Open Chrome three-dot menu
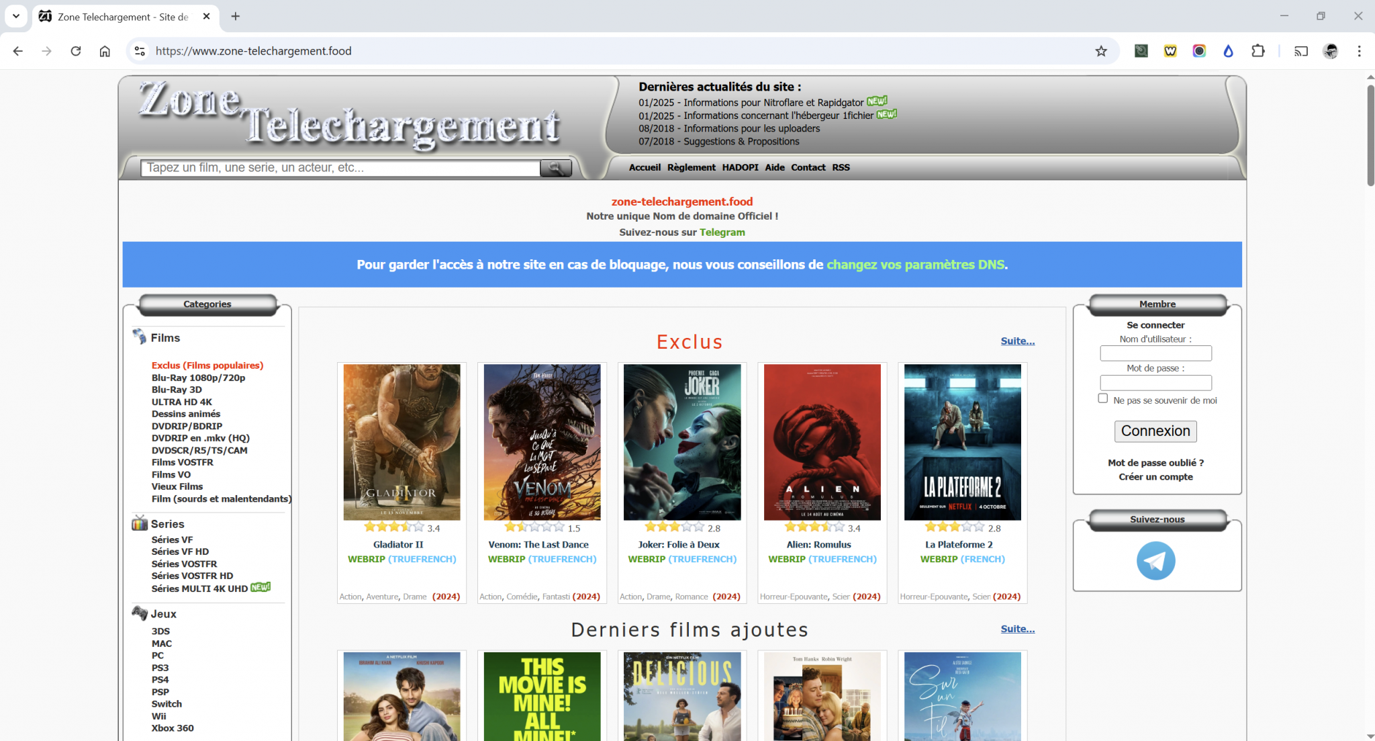1375x741 pixels. point(1359,51)
